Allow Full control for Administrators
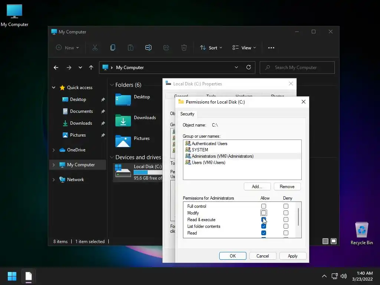Screen dimensions: 380x285 pos(264,206)
